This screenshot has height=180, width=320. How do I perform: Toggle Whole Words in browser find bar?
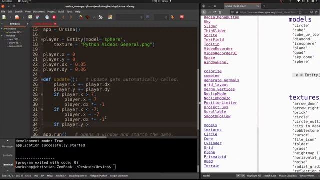click(307, 176)
